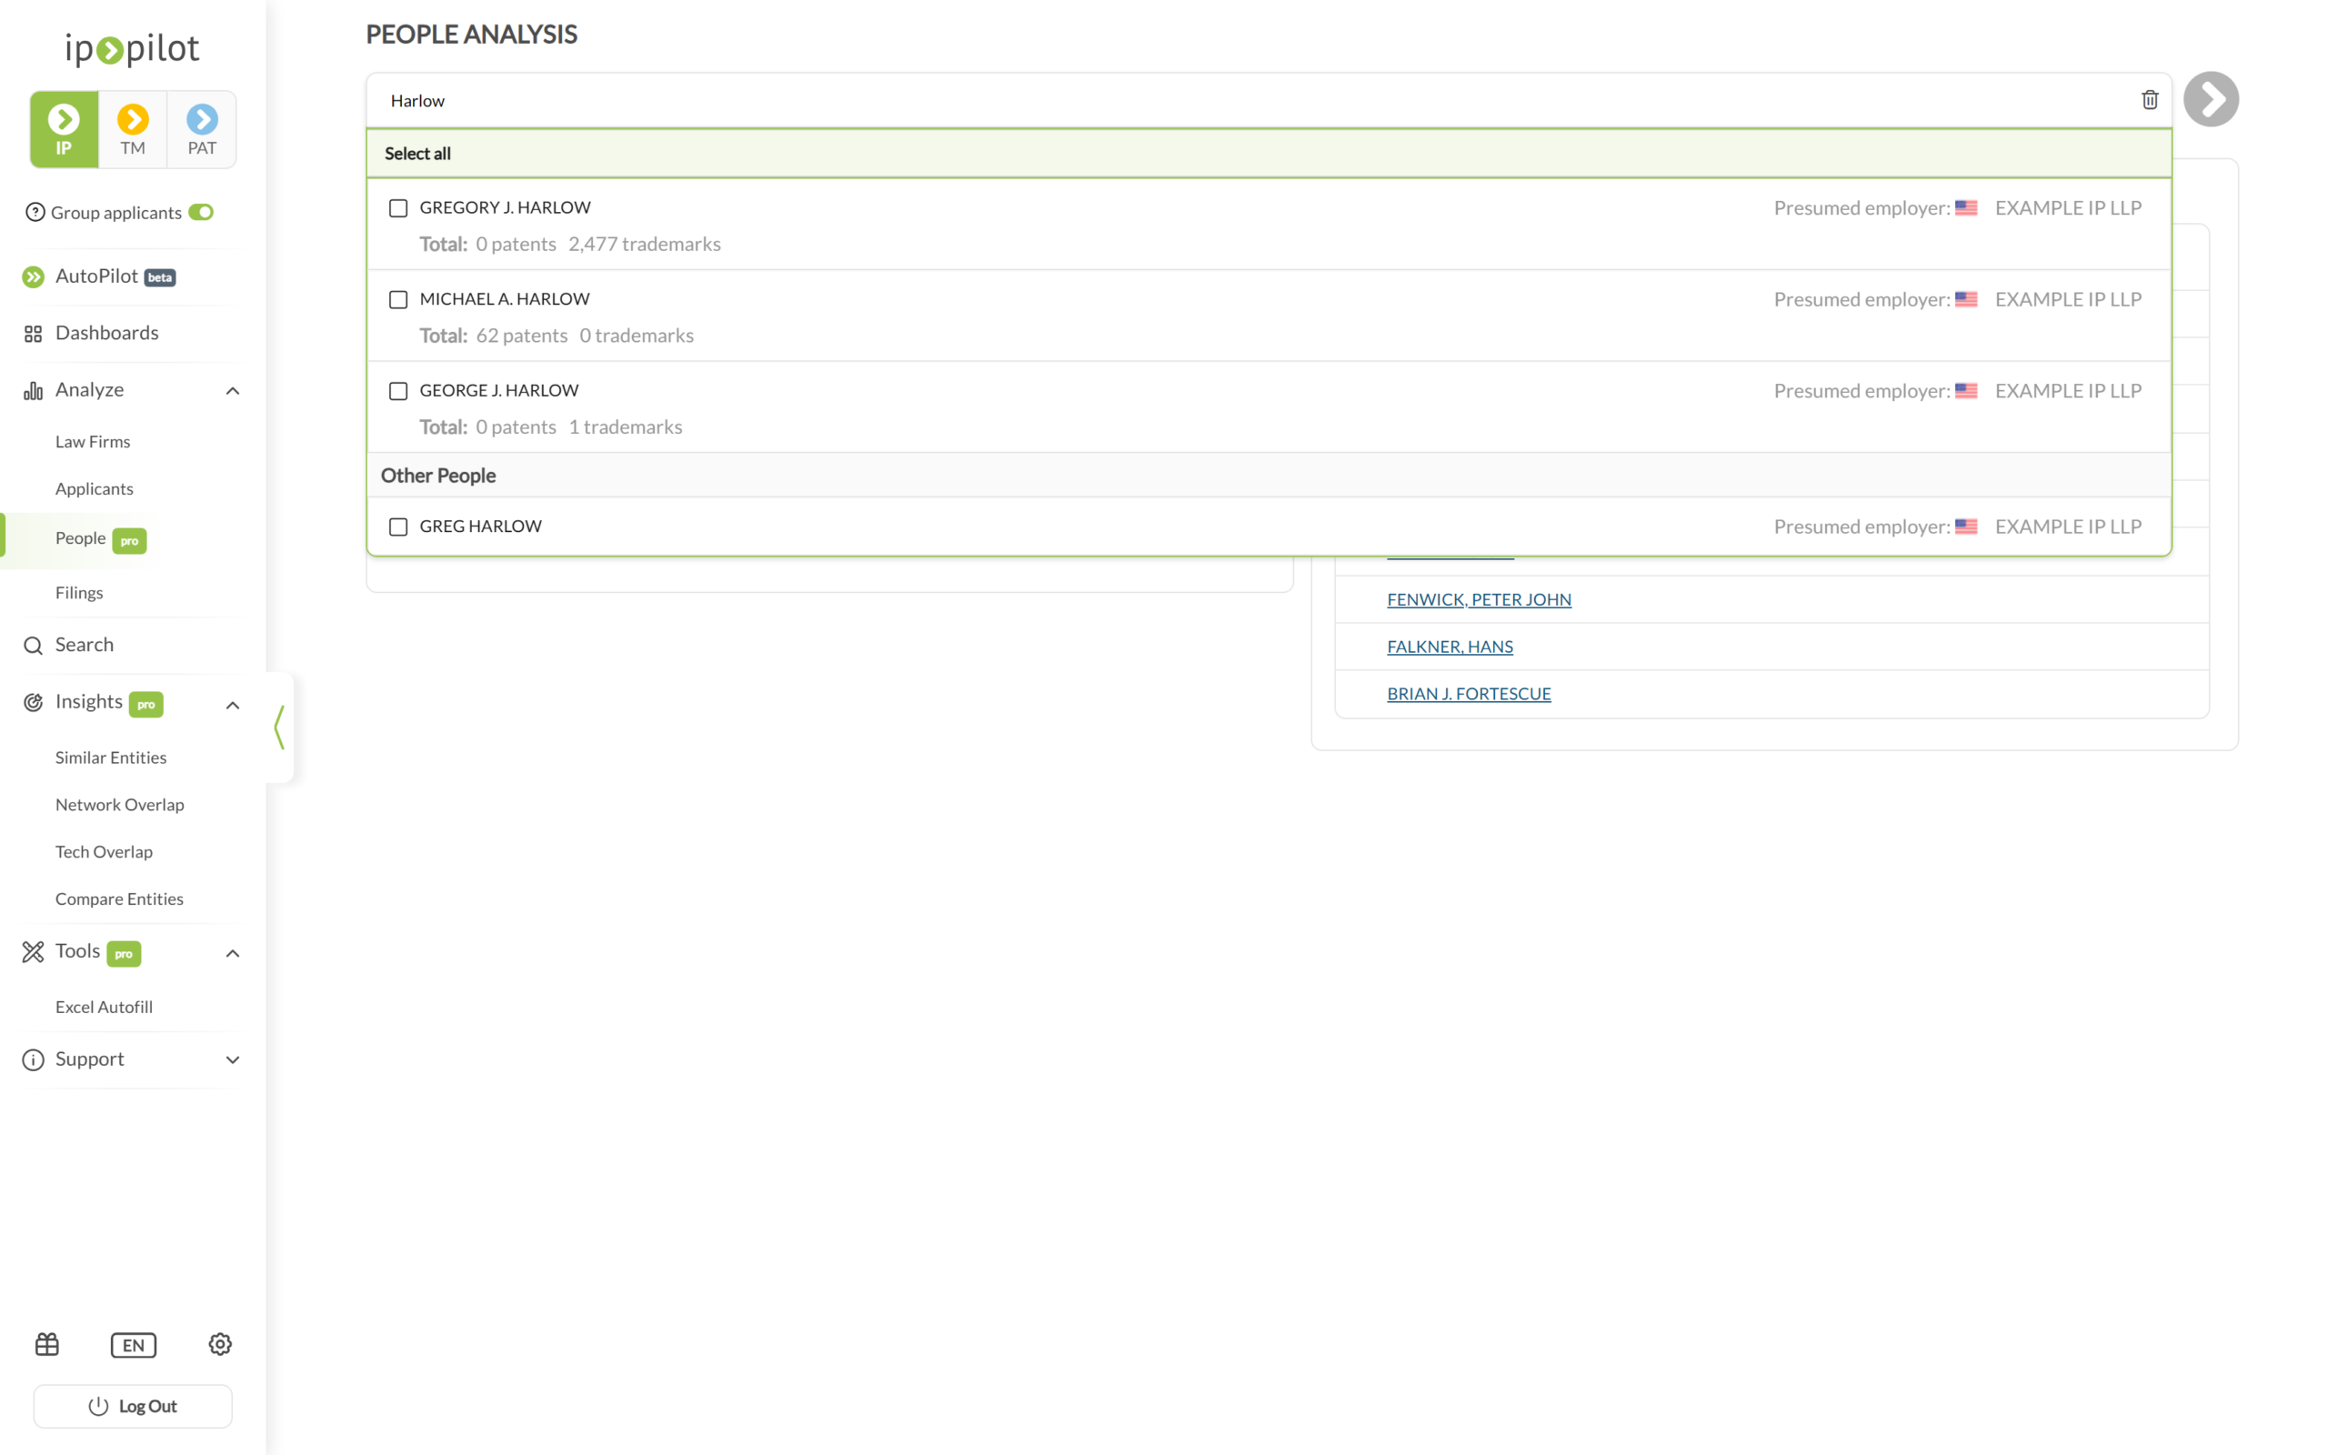The width and height of the screenshot is (2328, 1455).
Task: Switch to the TM tab
Action: coord(133,130)
